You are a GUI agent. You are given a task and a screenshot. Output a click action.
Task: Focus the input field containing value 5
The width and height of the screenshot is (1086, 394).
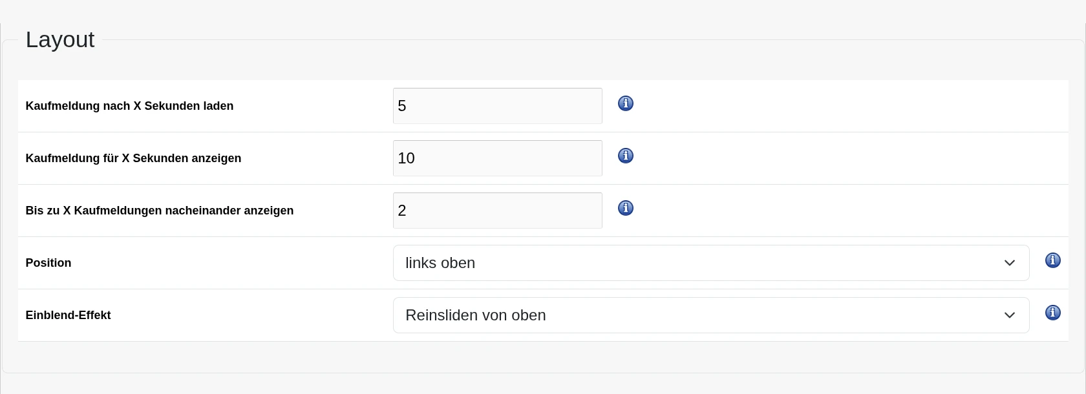pyautogui.click(x=498, y=106)
